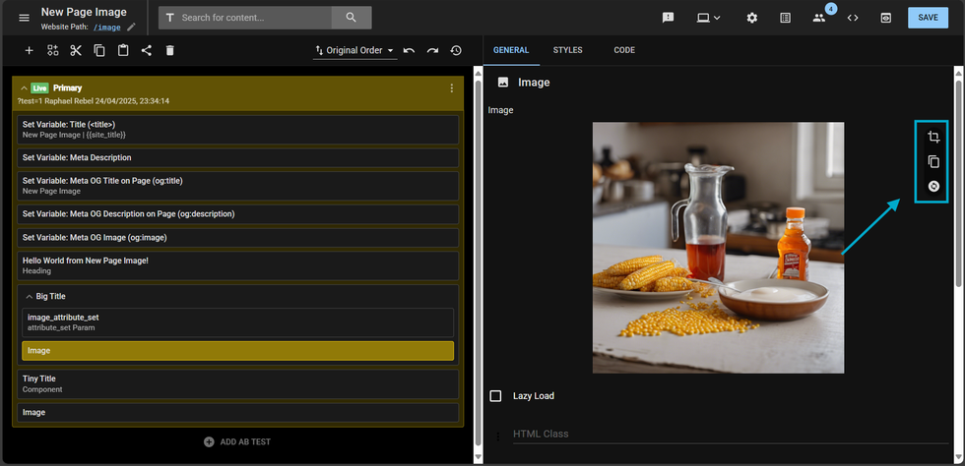
Task: Focus the HTML Class input field
Action: point(731,434)
